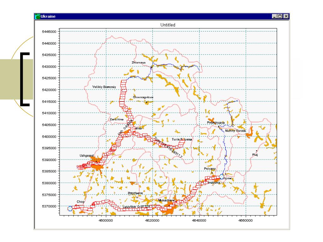Click the blue circle node near Chop

70,209
